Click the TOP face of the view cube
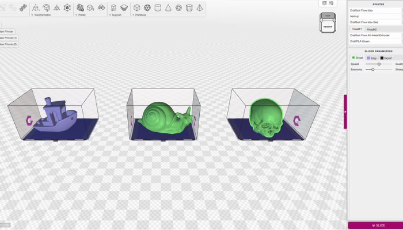Viewport: 403px width, 230px height. pyautogui.click(x=328, y=16)
